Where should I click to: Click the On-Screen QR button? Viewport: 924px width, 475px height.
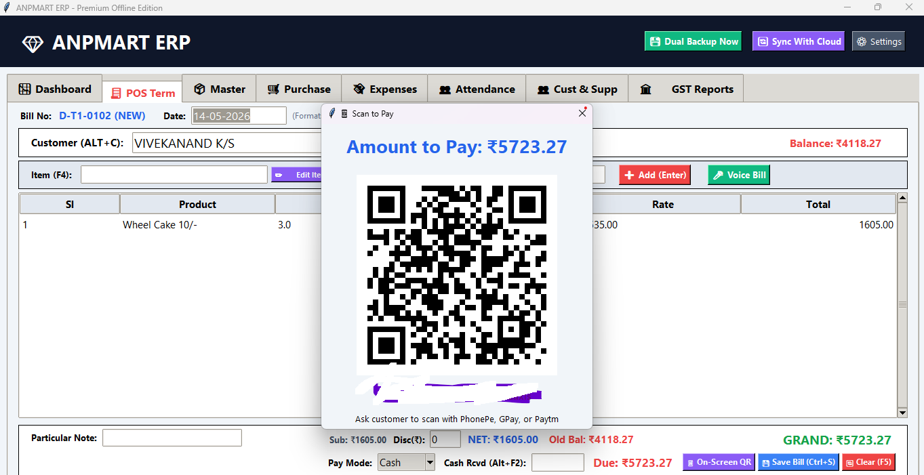pos(719,462)
